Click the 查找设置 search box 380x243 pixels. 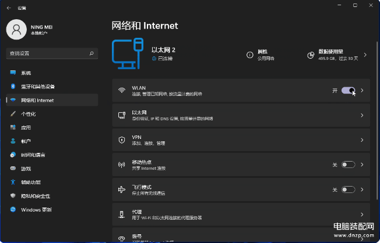coord(47,53)
